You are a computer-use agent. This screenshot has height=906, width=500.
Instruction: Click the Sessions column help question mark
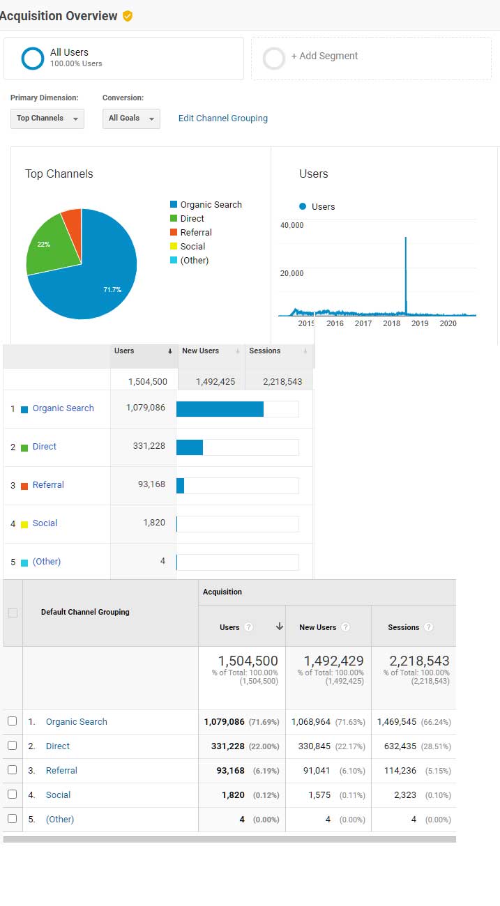tap(428, 627)
